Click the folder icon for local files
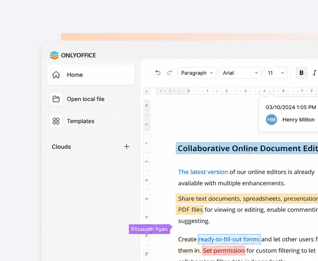 tap(56, 99)
